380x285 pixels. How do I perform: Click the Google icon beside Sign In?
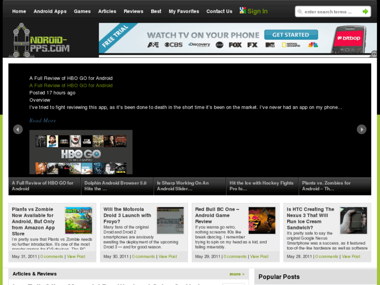tap(243, 10)
